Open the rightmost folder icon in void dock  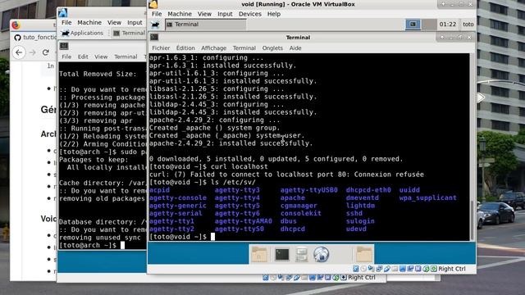click(x=364, y=254)
